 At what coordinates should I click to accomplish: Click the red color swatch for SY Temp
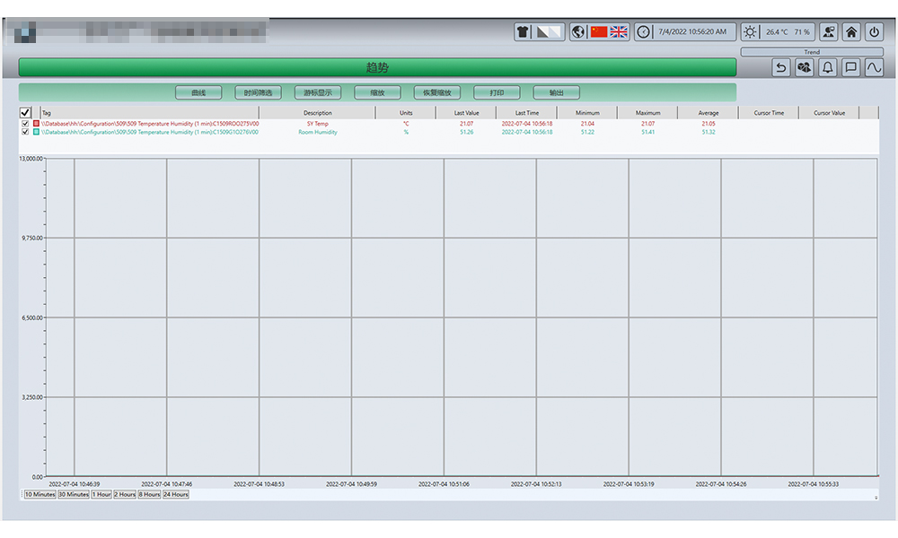click(x=36, y=124)
